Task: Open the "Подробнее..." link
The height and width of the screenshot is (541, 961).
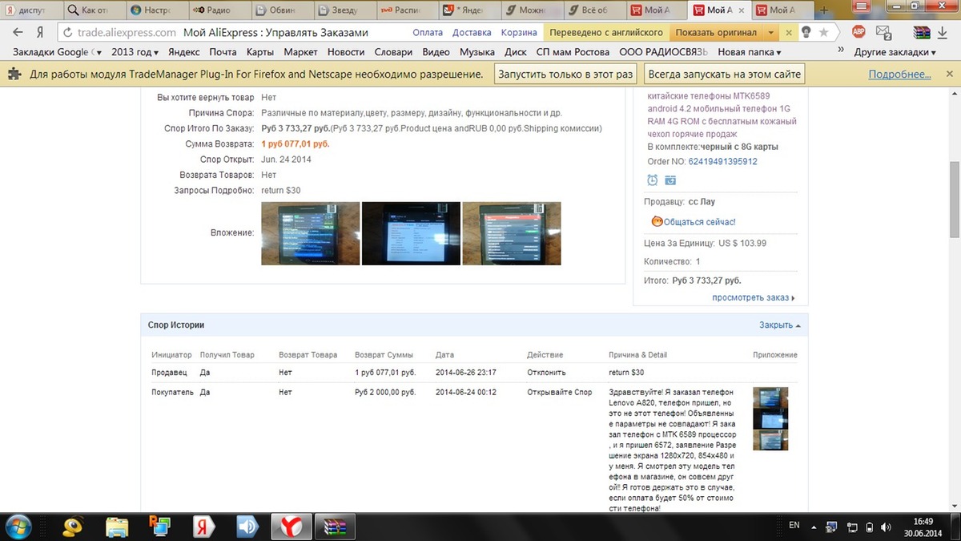Action: pyautogui.click(x=900, y=75)
